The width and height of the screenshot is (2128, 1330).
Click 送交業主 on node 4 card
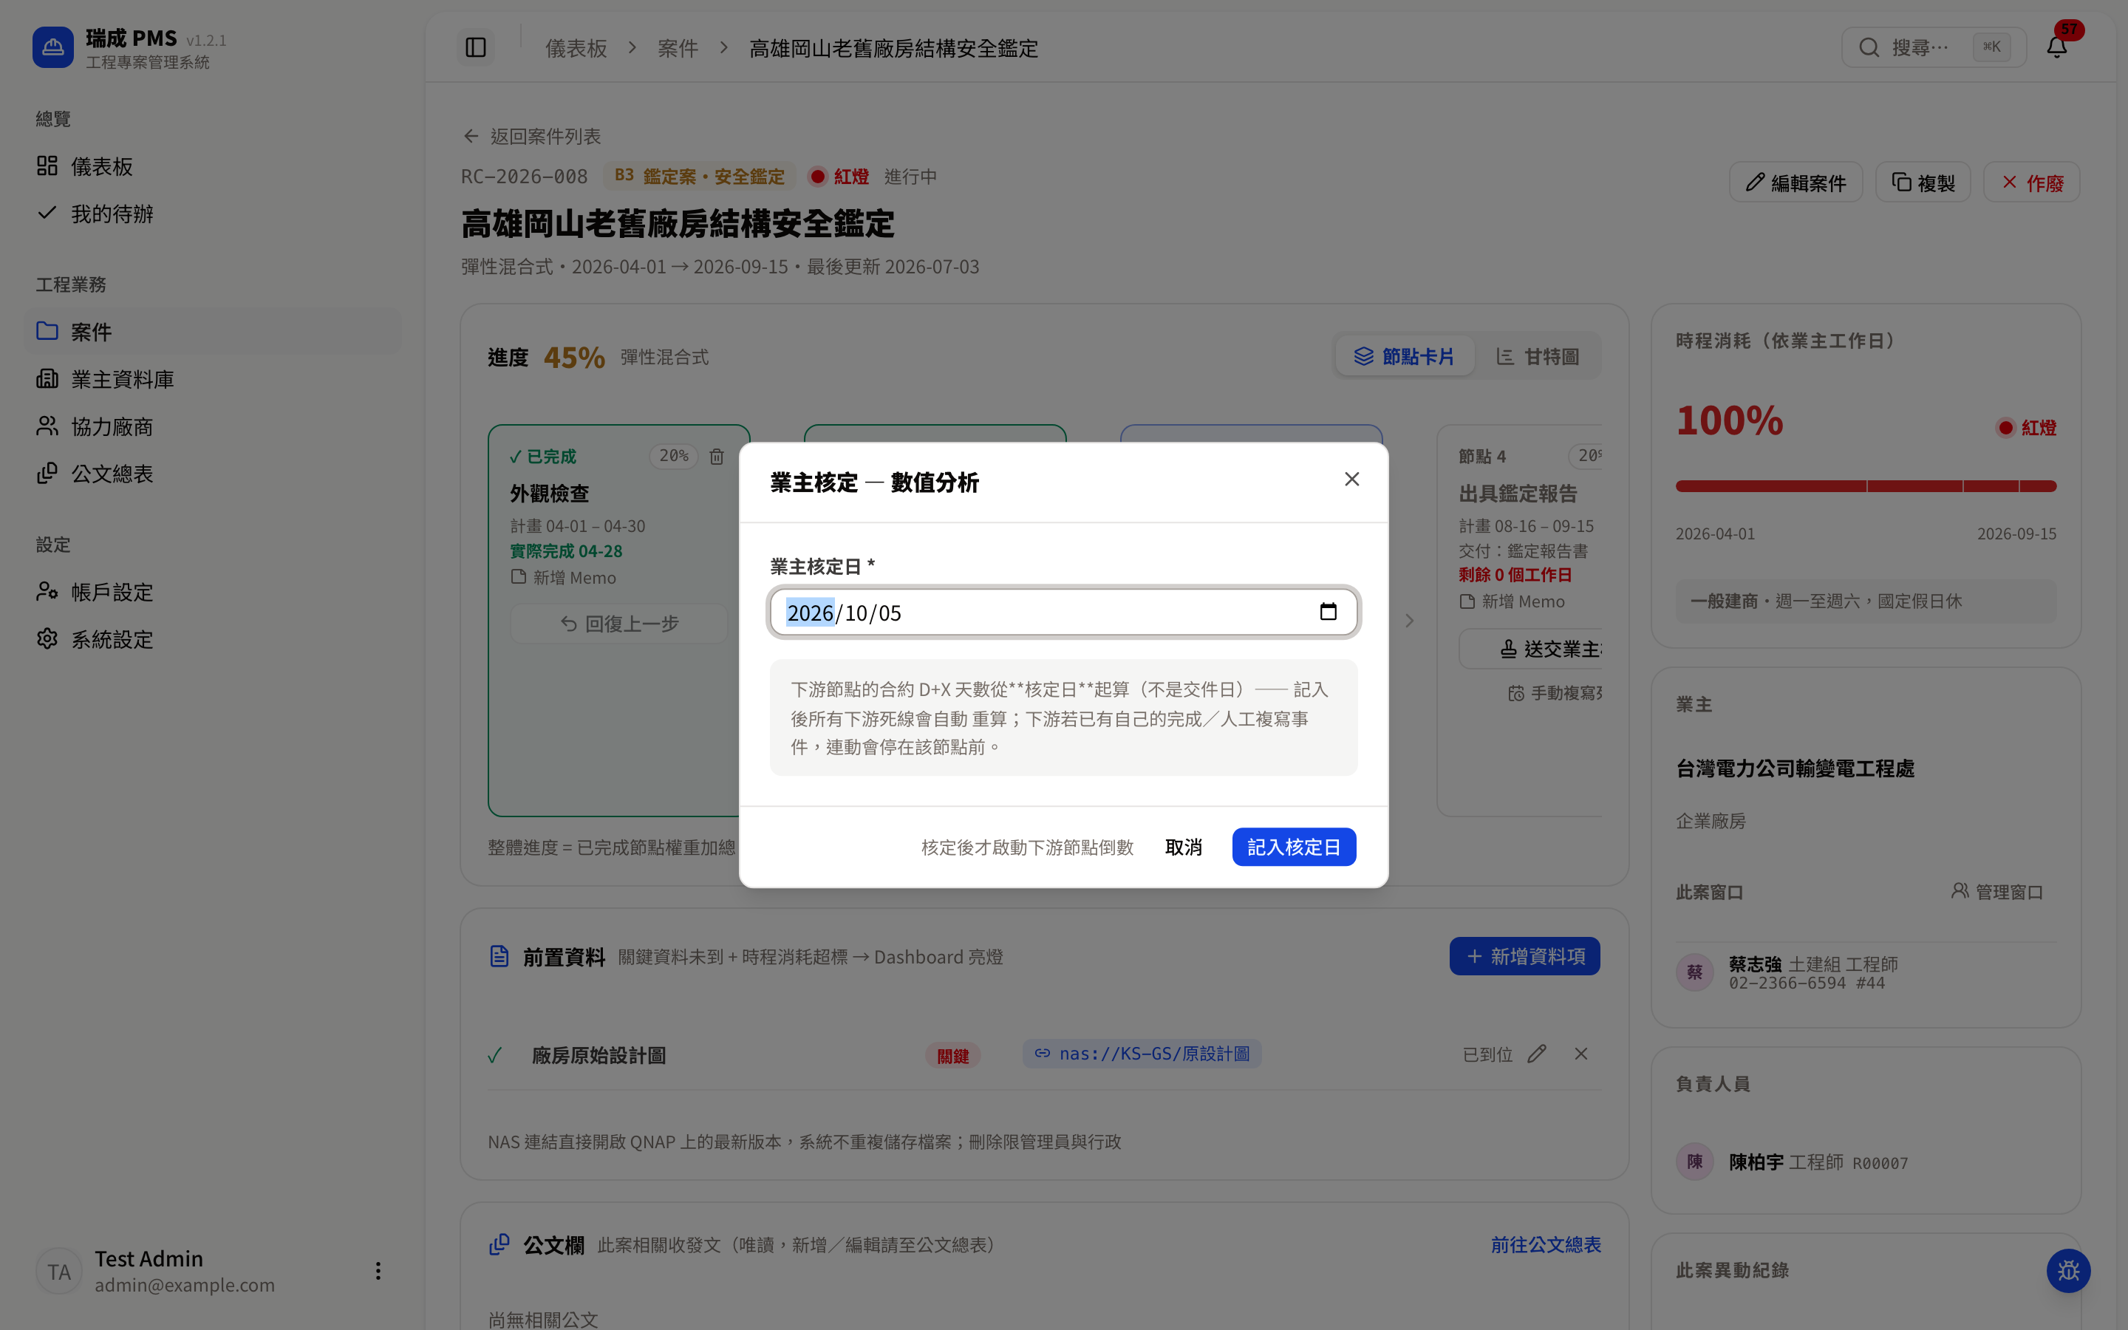tap(1531, 649)
